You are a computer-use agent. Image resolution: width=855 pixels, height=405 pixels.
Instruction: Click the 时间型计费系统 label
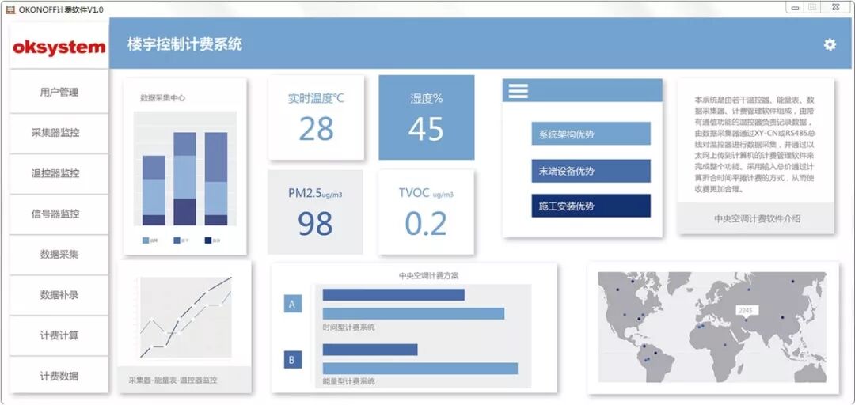tap(348, 327)
